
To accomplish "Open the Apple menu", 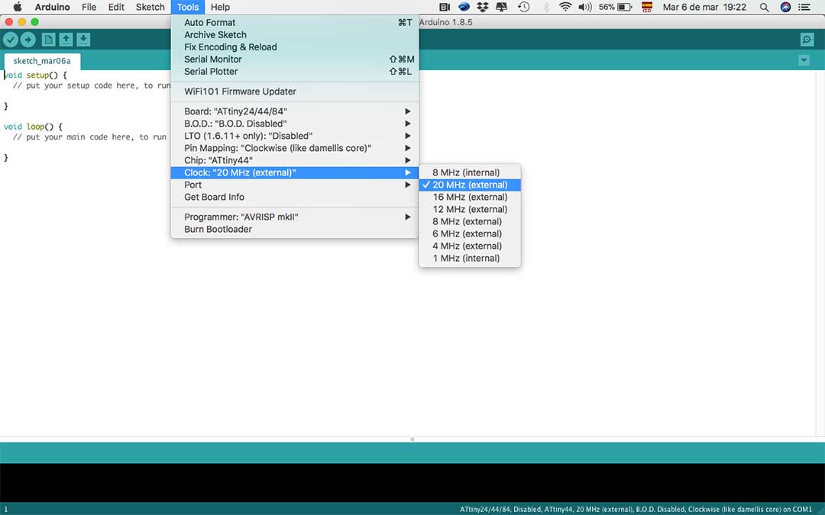I will (x=18, y=7).
